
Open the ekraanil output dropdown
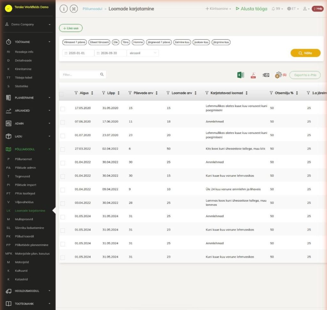point(143,53)
